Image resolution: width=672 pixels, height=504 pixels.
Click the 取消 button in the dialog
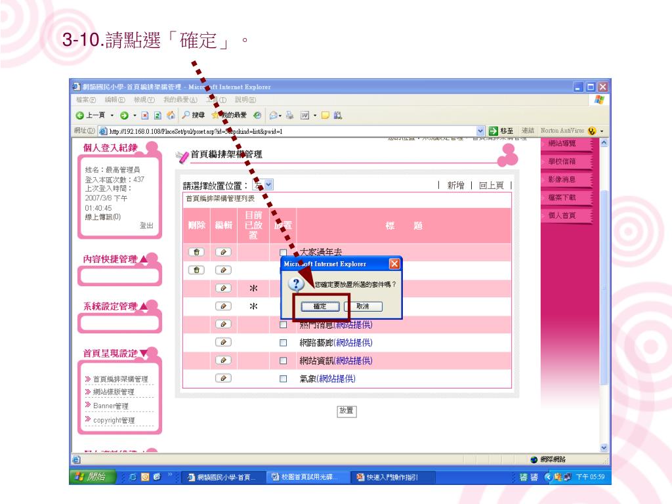(362, 306)
